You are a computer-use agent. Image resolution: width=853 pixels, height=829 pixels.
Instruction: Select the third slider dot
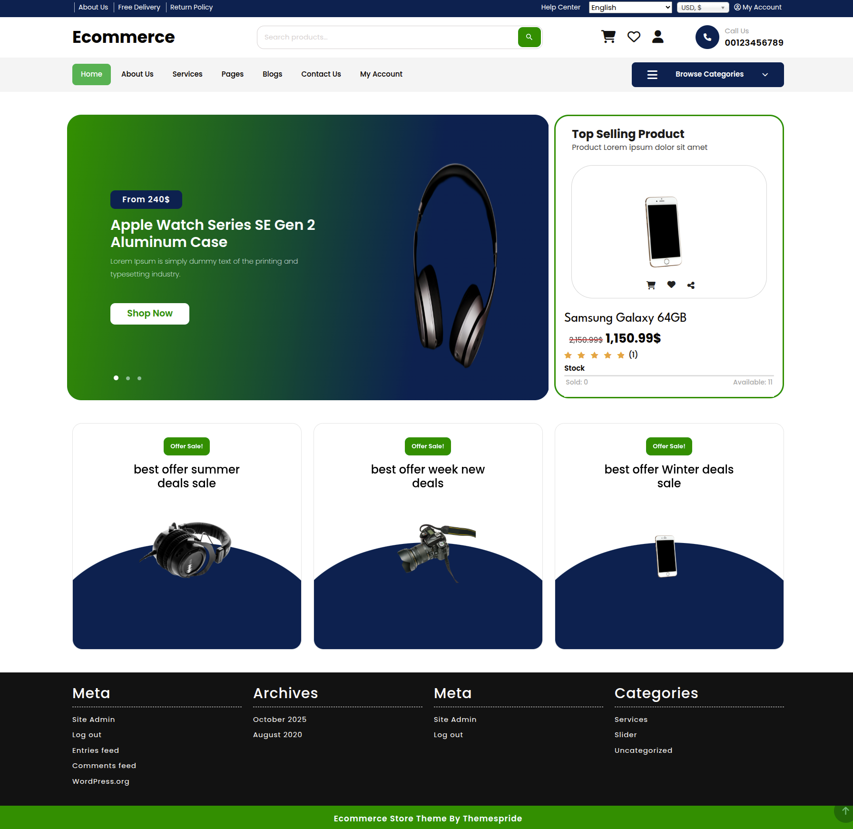[x=139, y=378]
